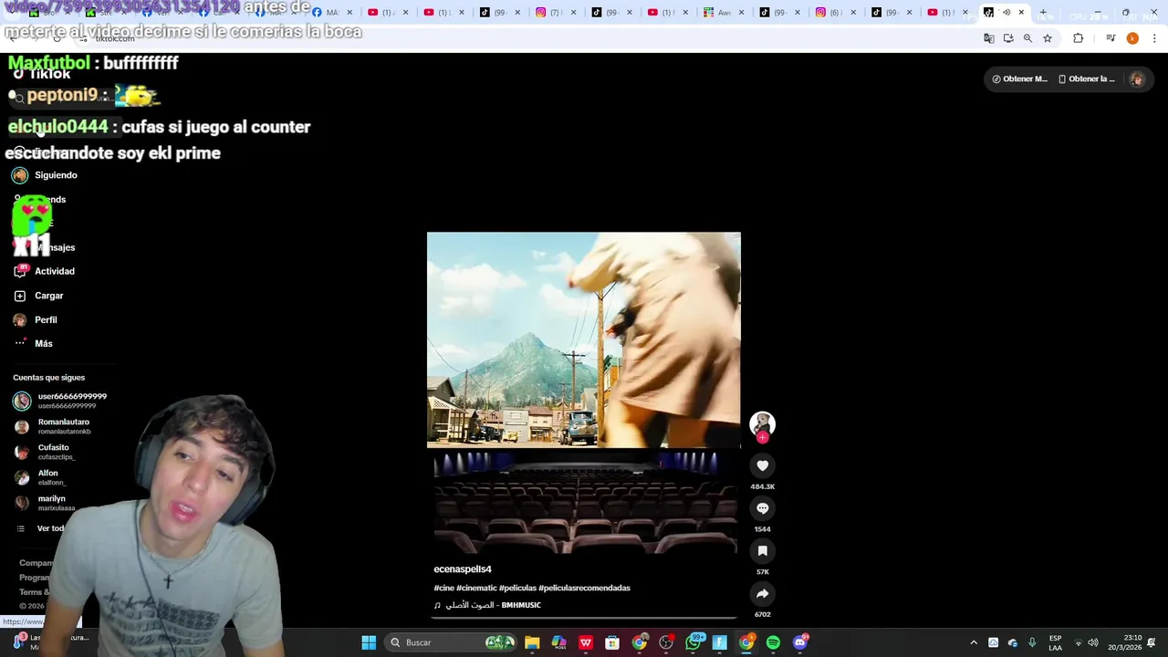Image resolution: width=1168 pixels, height=657 pixels.
Task: Open File Explorer from the taskbar
Action: click(532, 642)
